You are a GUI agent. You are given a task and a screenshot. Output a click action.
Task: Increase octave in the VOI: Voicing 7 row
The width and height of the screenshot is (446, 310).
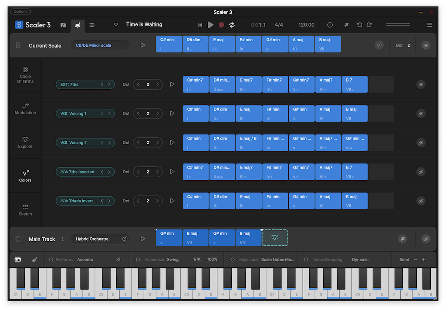point(157,143)
